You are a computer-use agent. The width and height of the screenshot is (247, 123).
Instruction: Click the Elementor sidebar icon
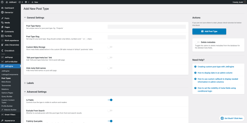tap(2, 12)
